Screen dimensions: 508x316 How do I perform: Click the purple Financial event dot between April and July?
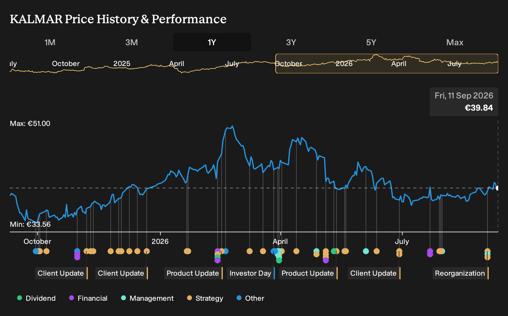coord(326,260)
